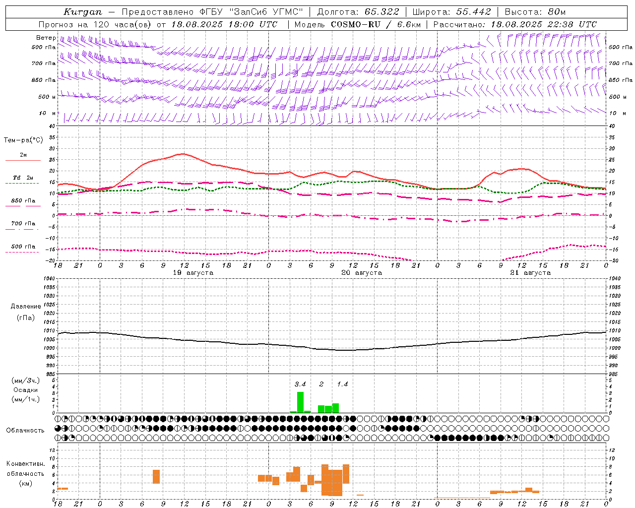The image size is (635, 508).
Task: Select the "Долгота: 65.322" header value
Action: tap(358, 12)
